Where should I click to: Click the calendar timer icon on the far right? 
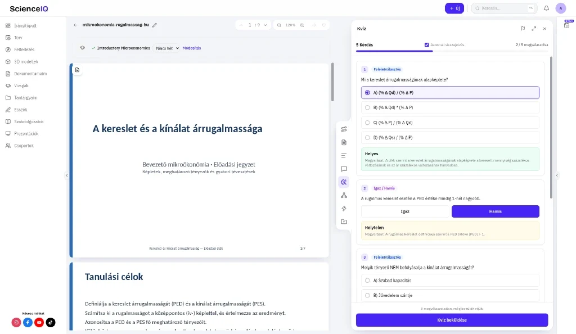pos(567,25)
